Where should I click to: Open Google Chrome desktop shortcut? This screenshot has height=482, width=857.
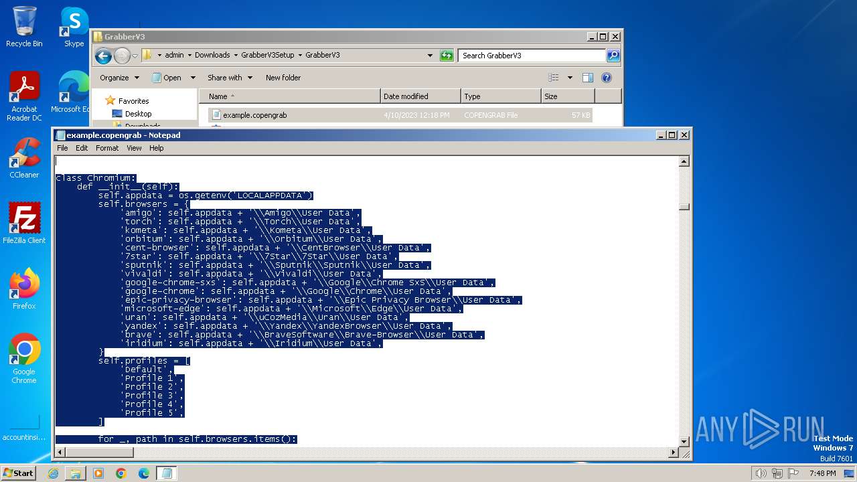[24, 359]
